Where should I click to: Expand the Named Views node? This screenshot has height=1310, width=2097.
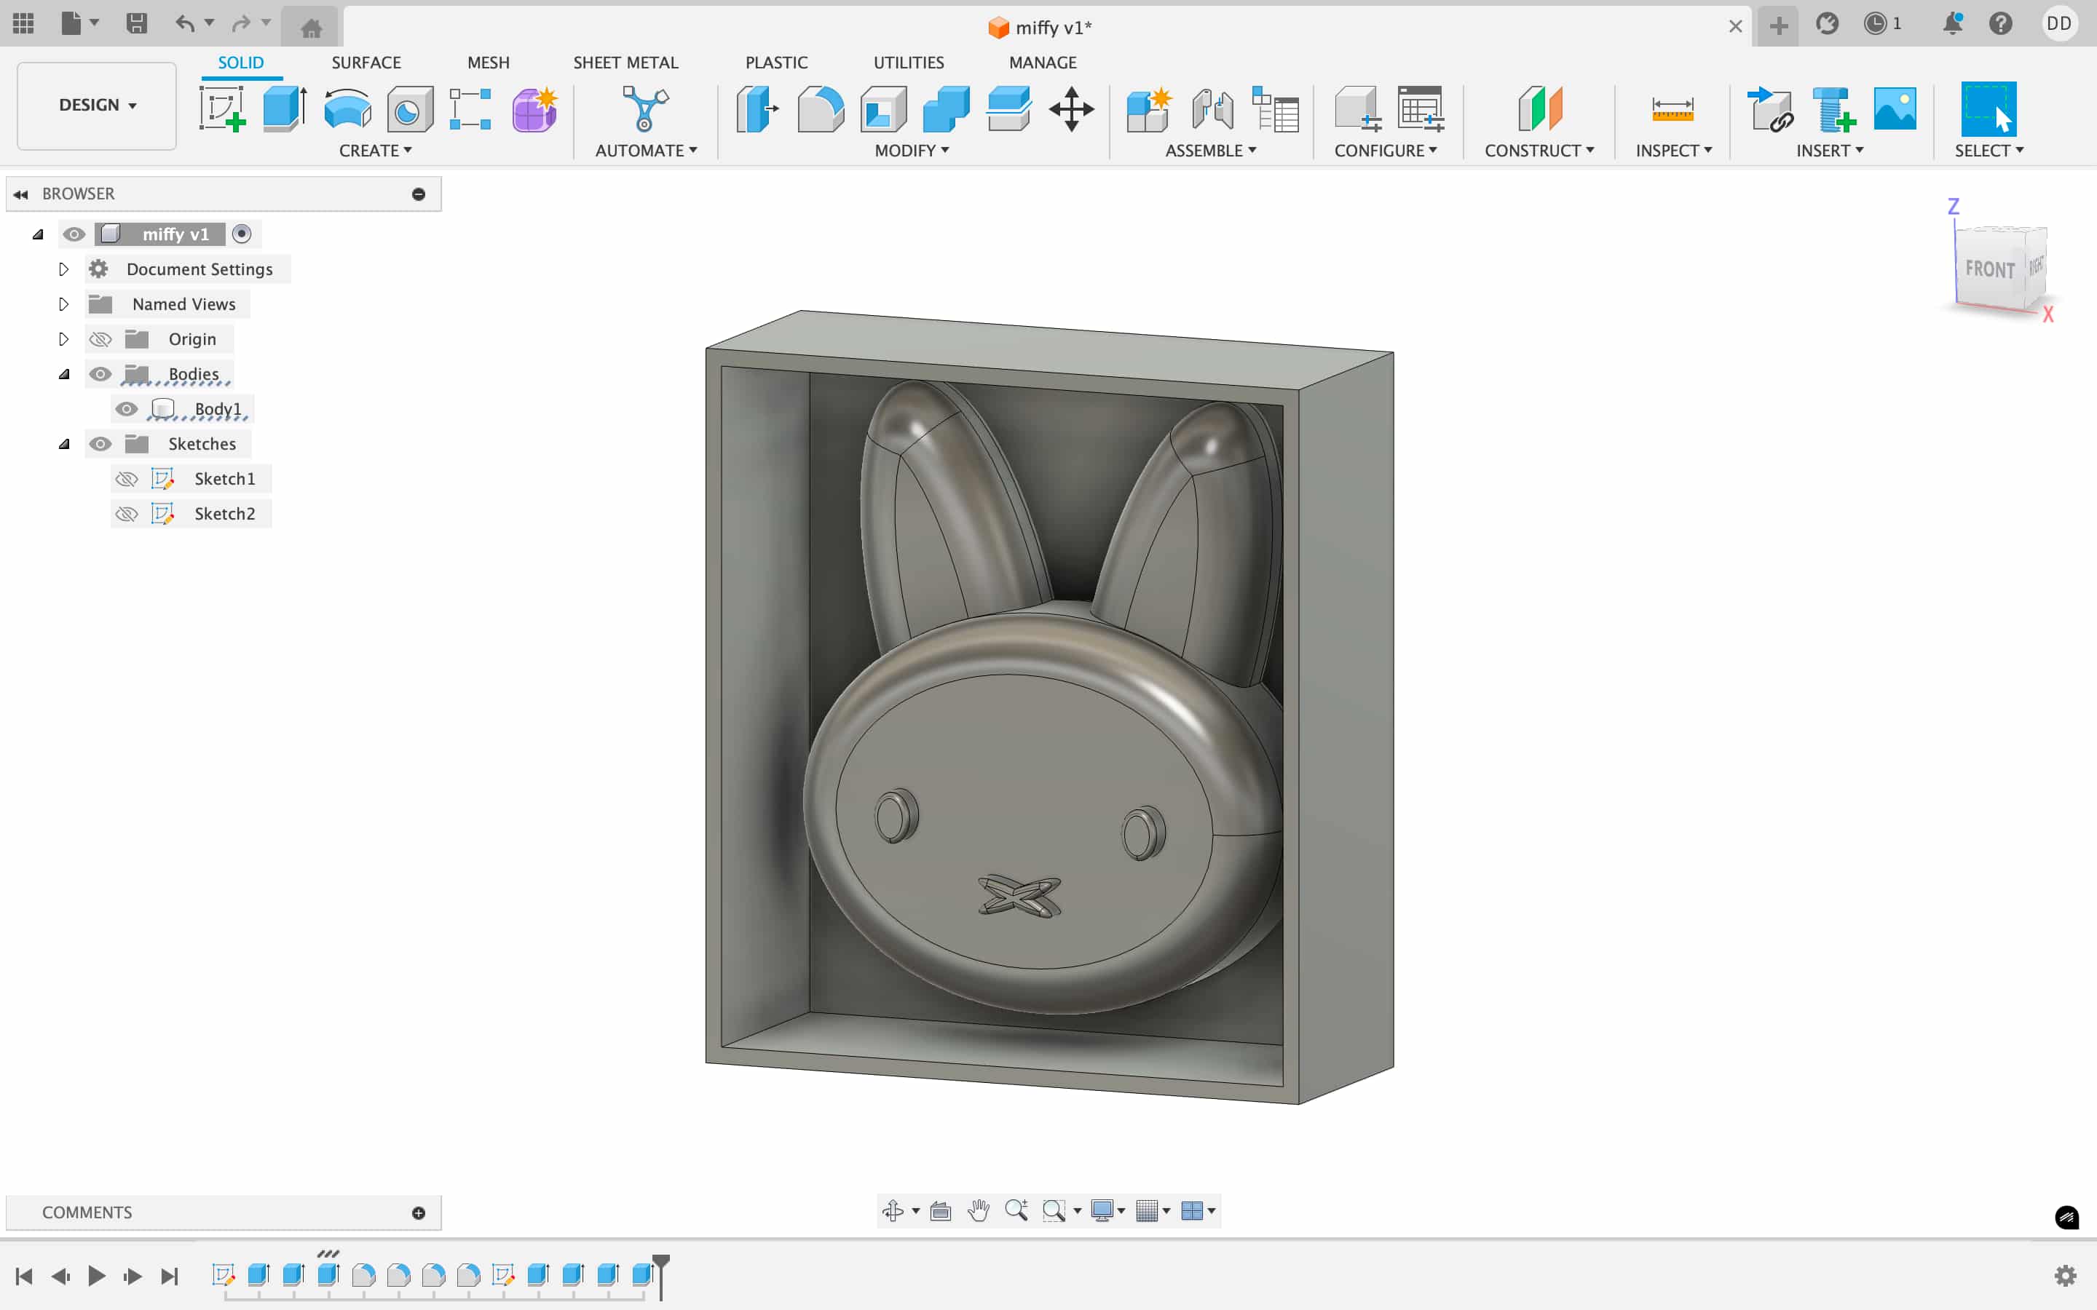[x=63, y=304]
